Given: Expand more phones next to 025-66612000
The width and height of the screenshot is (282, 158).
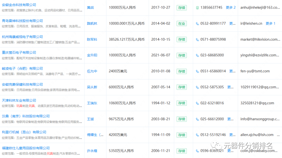Looking at the screenshot, I should pyautogui.click(x=230, y=119).
